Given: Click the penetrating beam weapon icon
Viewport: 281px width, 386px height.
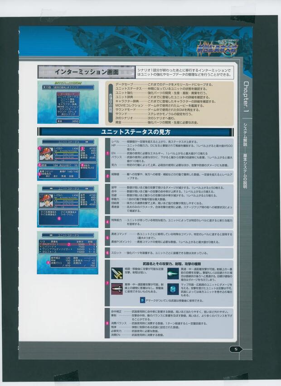Looking at the screenshot, I should coord(173,273).
